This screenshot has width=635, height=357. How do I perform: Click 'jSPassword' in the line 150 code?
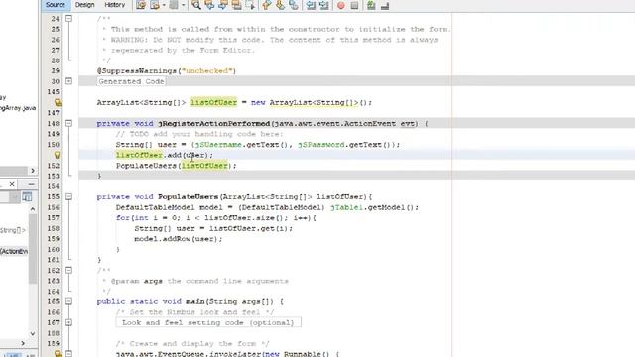(321, 145)
